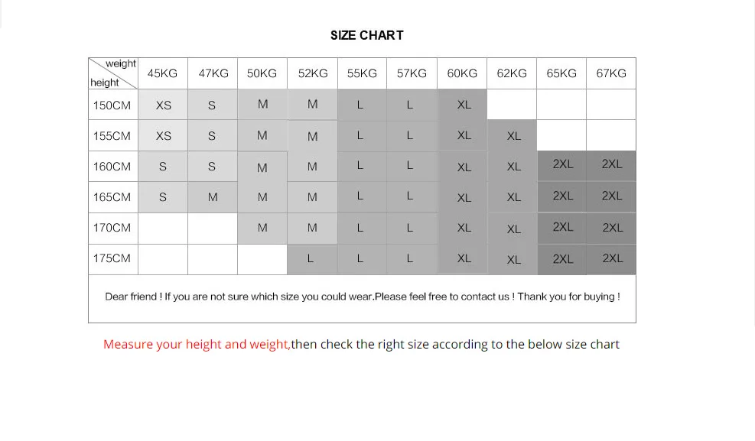Click the 175CM row label
Image resolution: width=755 pixels, height=441 pixels.
[112, 258]
